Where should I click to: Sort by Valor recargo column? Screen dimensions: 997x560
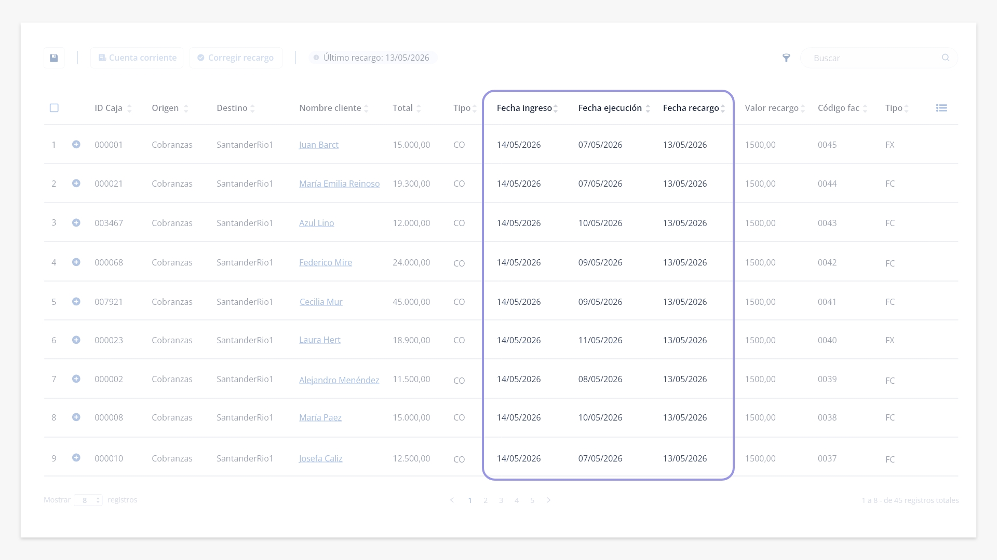pos(803,108)
